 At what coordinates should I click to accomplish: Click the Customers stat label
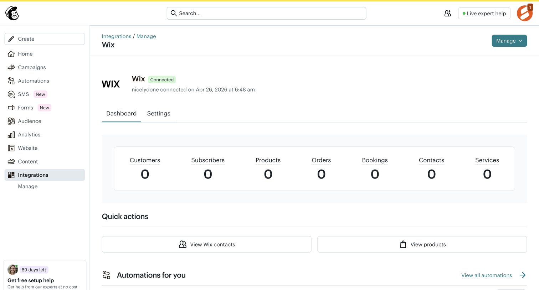coord(145,160)
